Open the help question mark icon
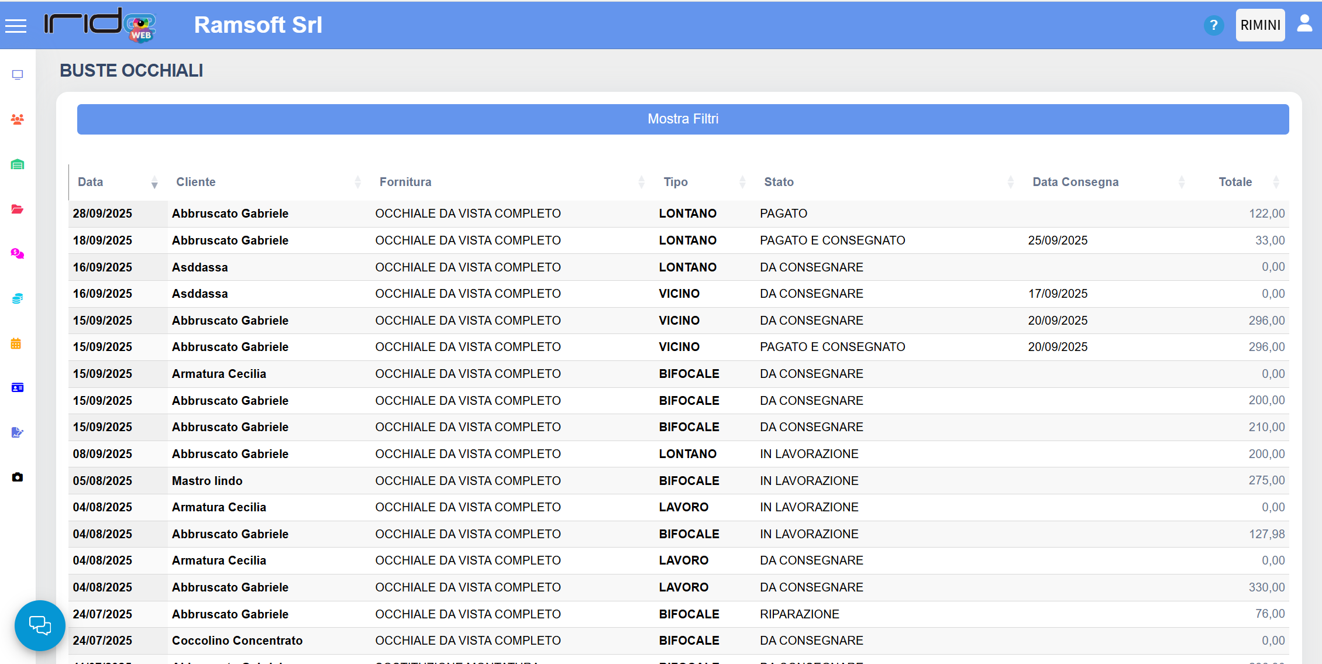Viewport: 1322px width, 664px height. (1214, 26)
